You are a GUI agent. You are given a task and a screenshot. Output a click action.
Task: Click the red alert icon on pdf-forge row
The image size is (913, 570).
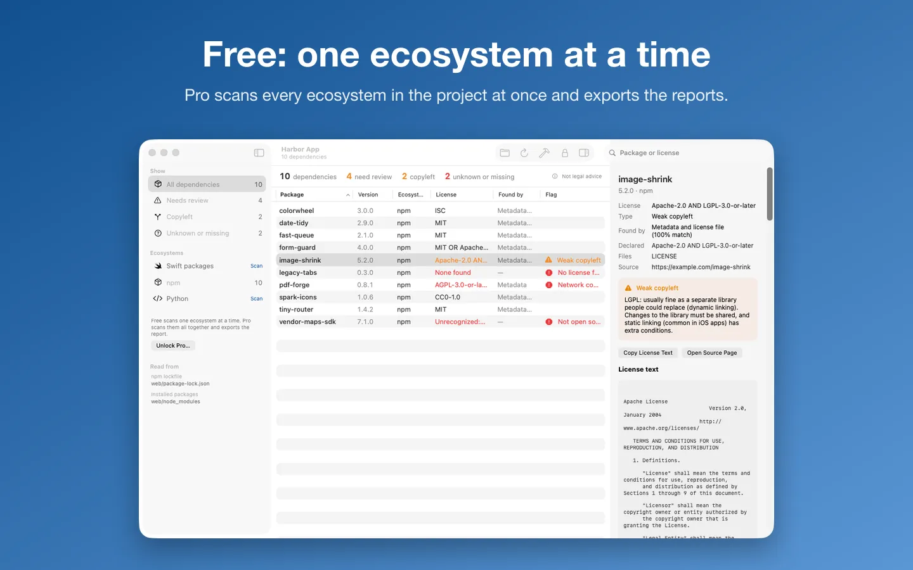pos(549,285)
